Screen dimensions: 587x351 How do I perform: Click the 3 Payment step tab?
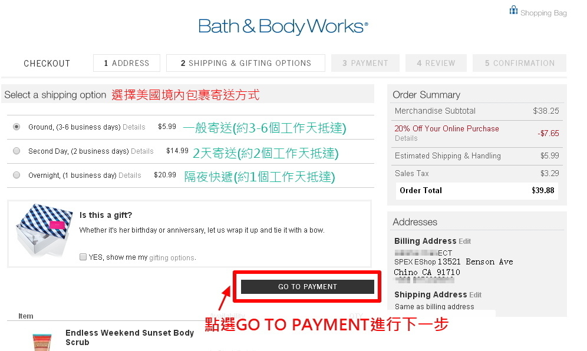(365, 63)
